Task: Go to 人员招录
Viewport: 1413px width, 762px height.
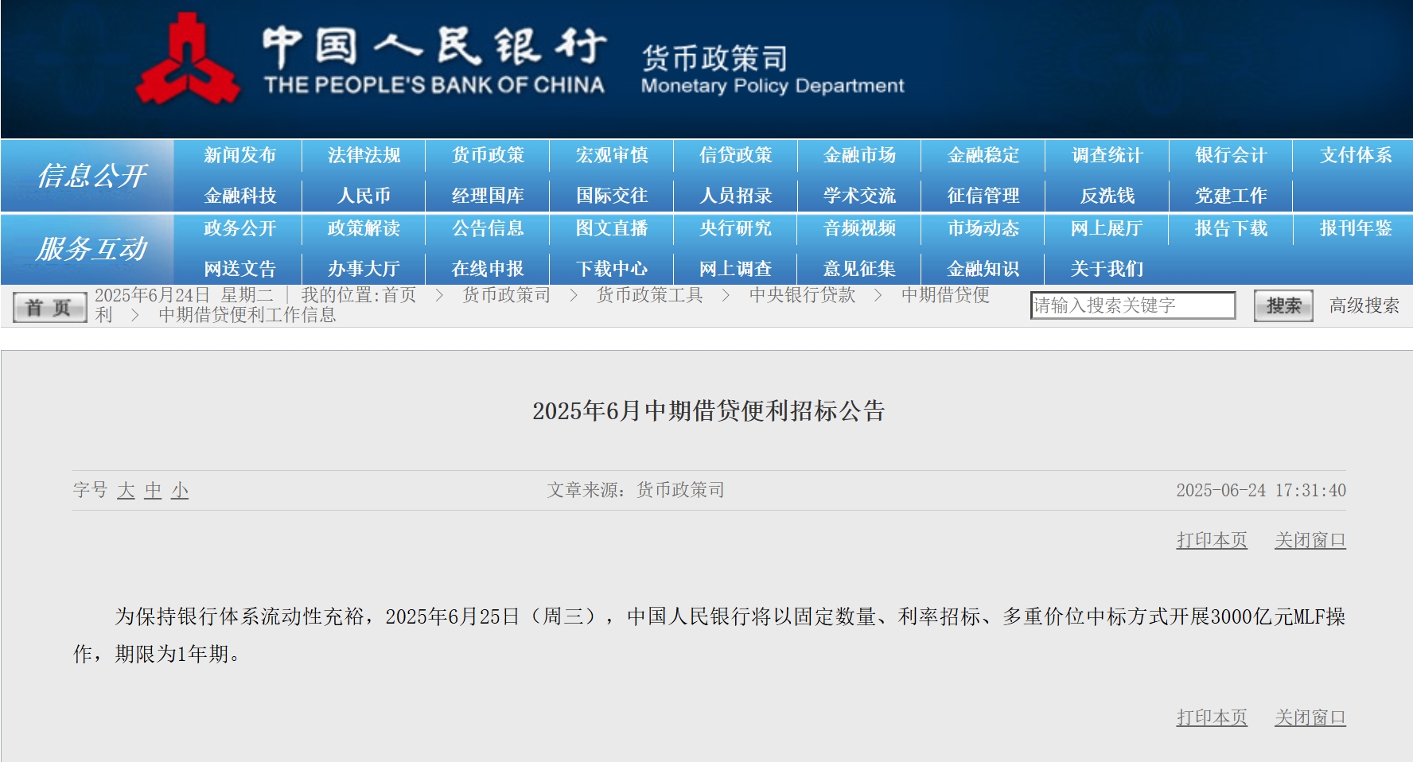Action: (x=736, y=196)
